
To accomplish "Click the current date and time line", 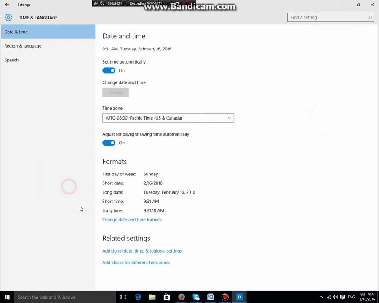I will 137,49.
